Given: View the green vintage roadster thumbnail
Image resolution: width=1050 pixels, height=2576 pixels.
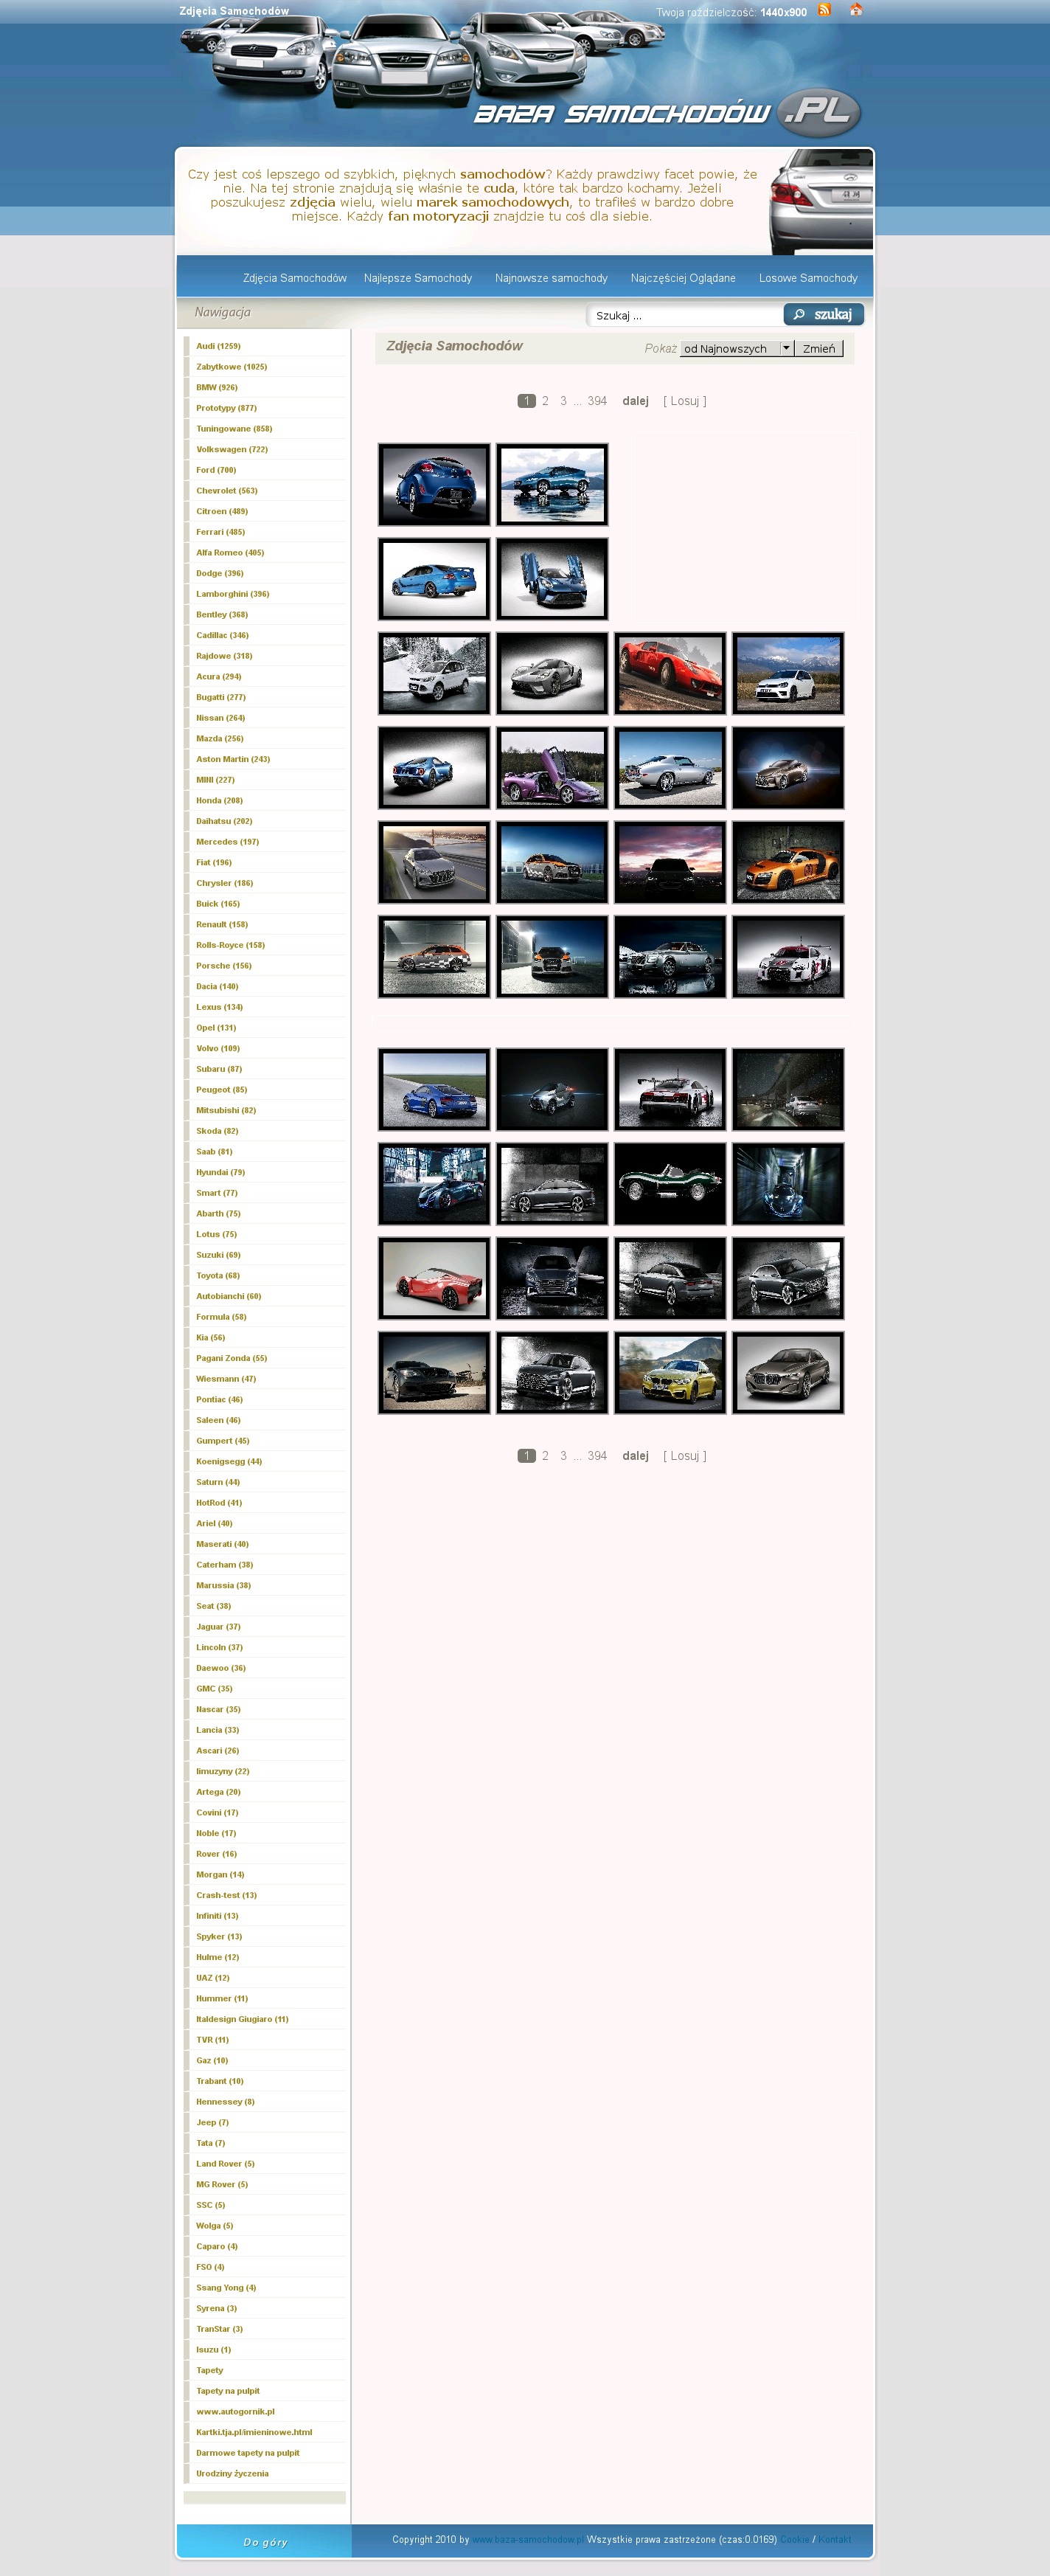Looking at the screenshot, I should click(x=670, y=1184).
